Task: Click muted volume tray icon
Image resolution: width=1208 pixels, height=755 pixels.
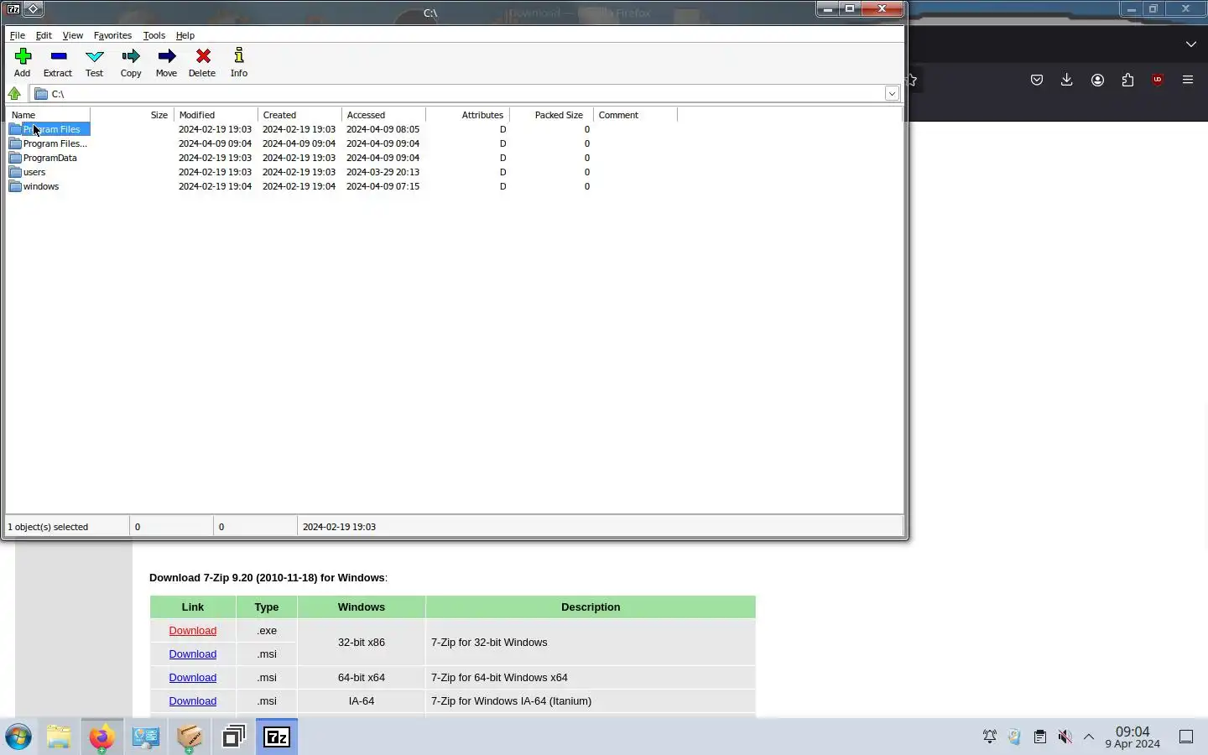Action: [x=1065, y=737]
